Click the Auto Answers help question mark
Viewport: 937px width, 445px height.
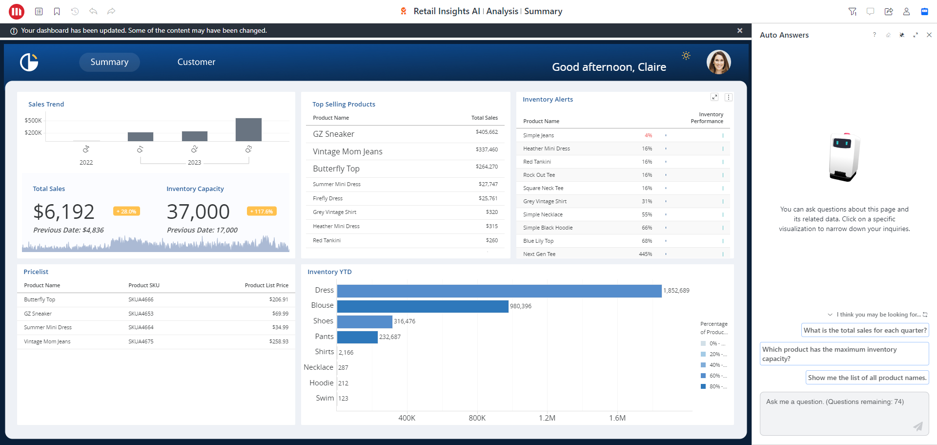coord(874,35)
